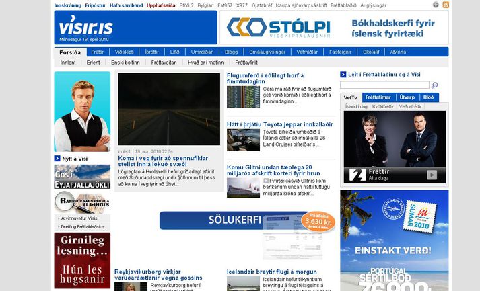Open headline Koma í veg fyrir spennufíklar

(x=163, y=161)
